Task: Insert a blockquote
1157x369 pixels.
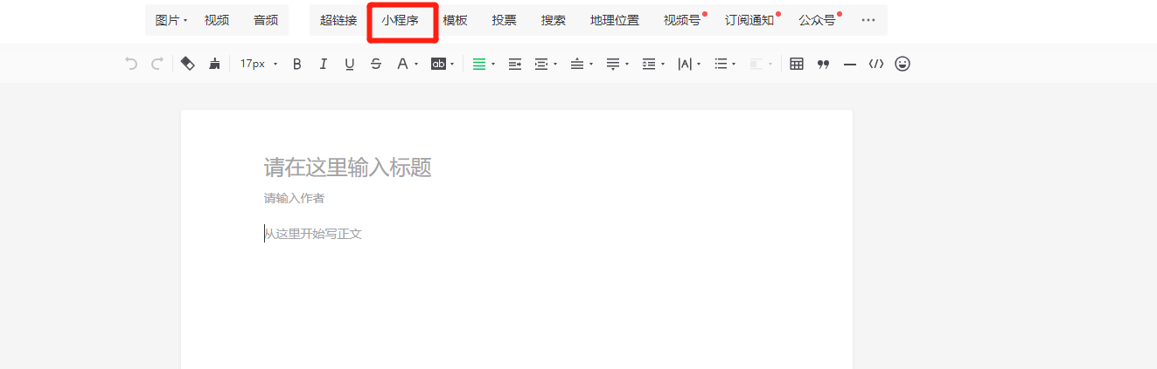Action: pyautogui.click(x=823, y=64)
